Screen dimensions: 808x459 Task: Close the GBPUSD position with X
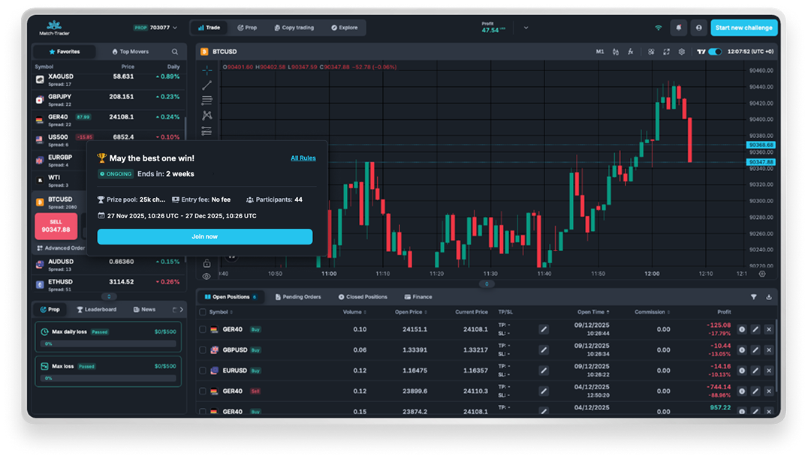[x=768, y=350]
